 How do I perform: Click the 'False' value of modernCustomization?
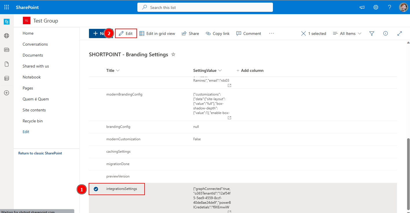point(197,139)
